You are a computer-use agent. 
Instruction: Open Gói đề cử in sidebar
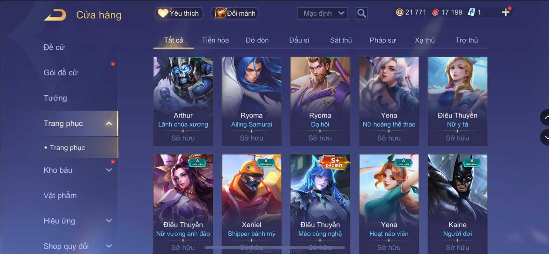[x=61, y=73]
